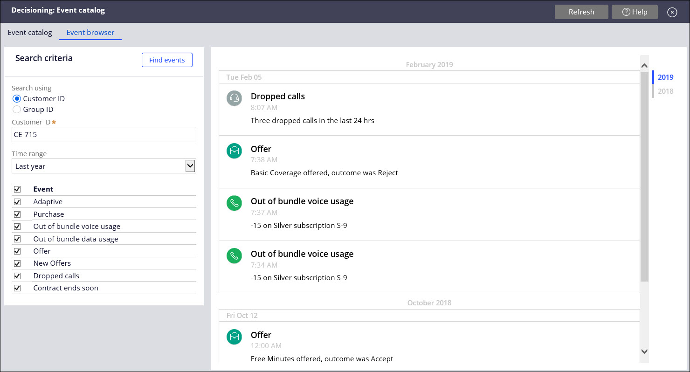Click the Customer ID input field
The image size is (690, 372).
pos(103,134)
